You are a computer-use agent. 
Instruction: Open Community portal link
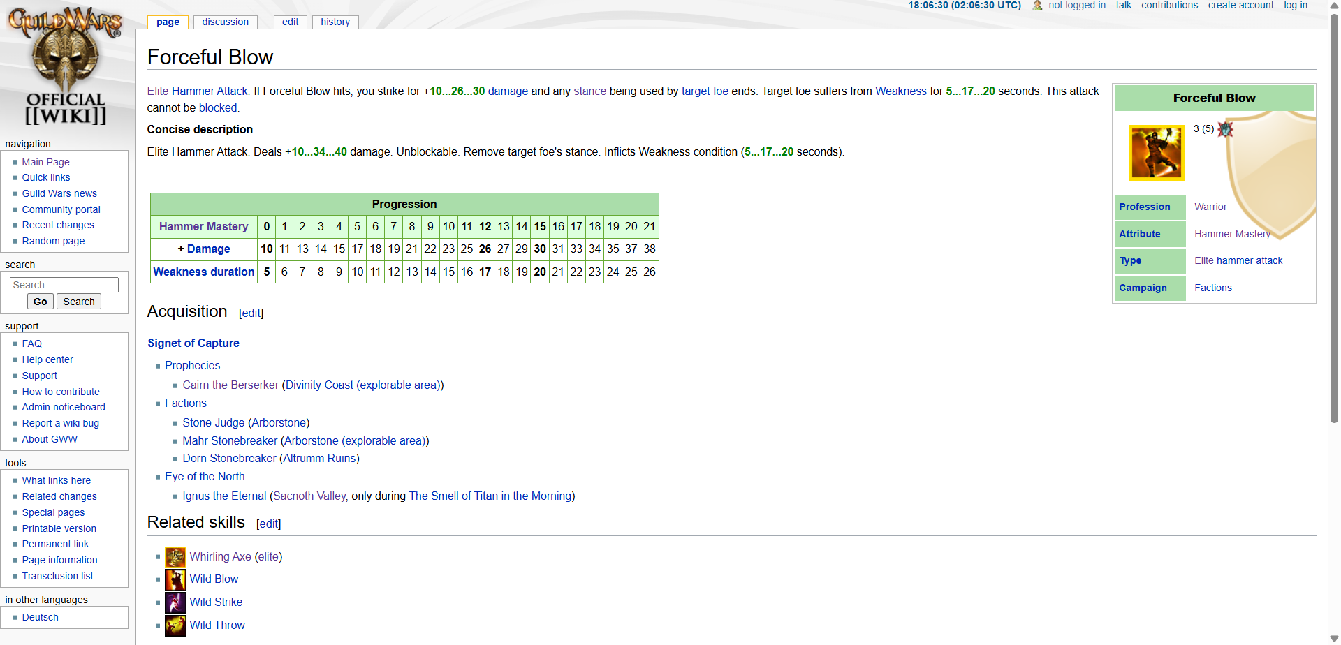coord(61,209)
